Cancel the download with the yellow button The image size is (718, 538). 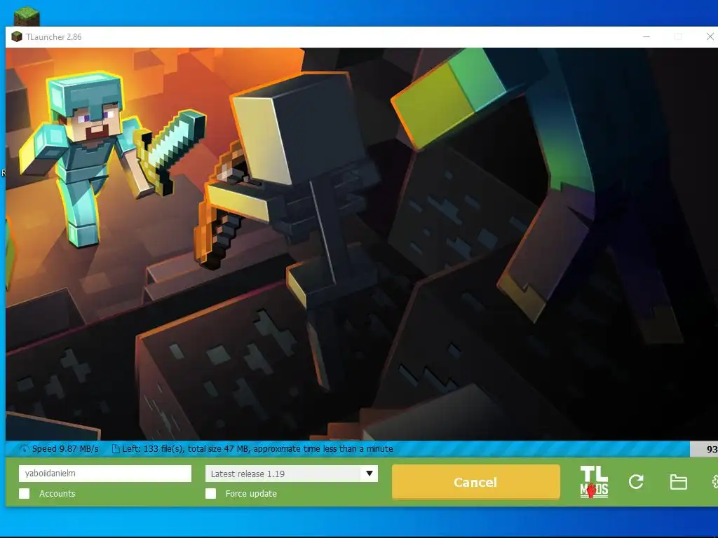(476, 482)
